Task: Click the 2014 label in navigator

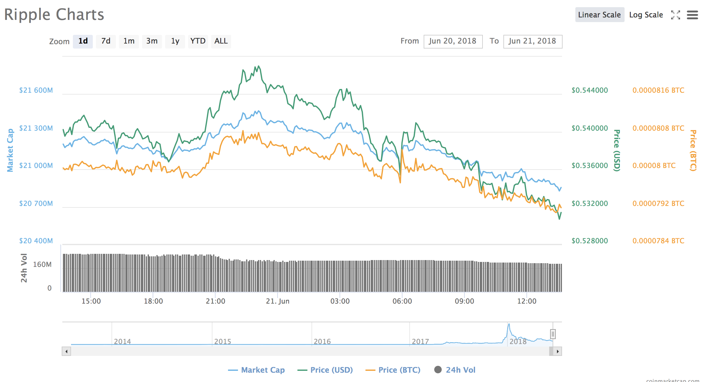Action: pyautogui.click(x=122, y=342)
